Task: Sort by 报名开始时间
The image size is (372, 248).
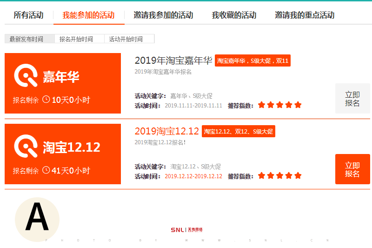Action: pos(80,39)
